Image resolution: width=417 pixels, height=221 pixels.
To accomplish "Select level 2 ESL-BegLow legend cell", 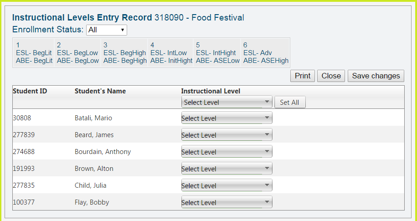I will 77,53.
